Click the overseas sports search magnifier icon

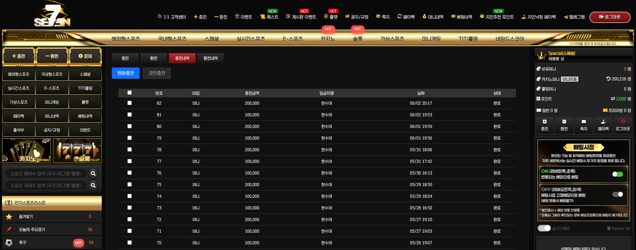click(93, 174)
